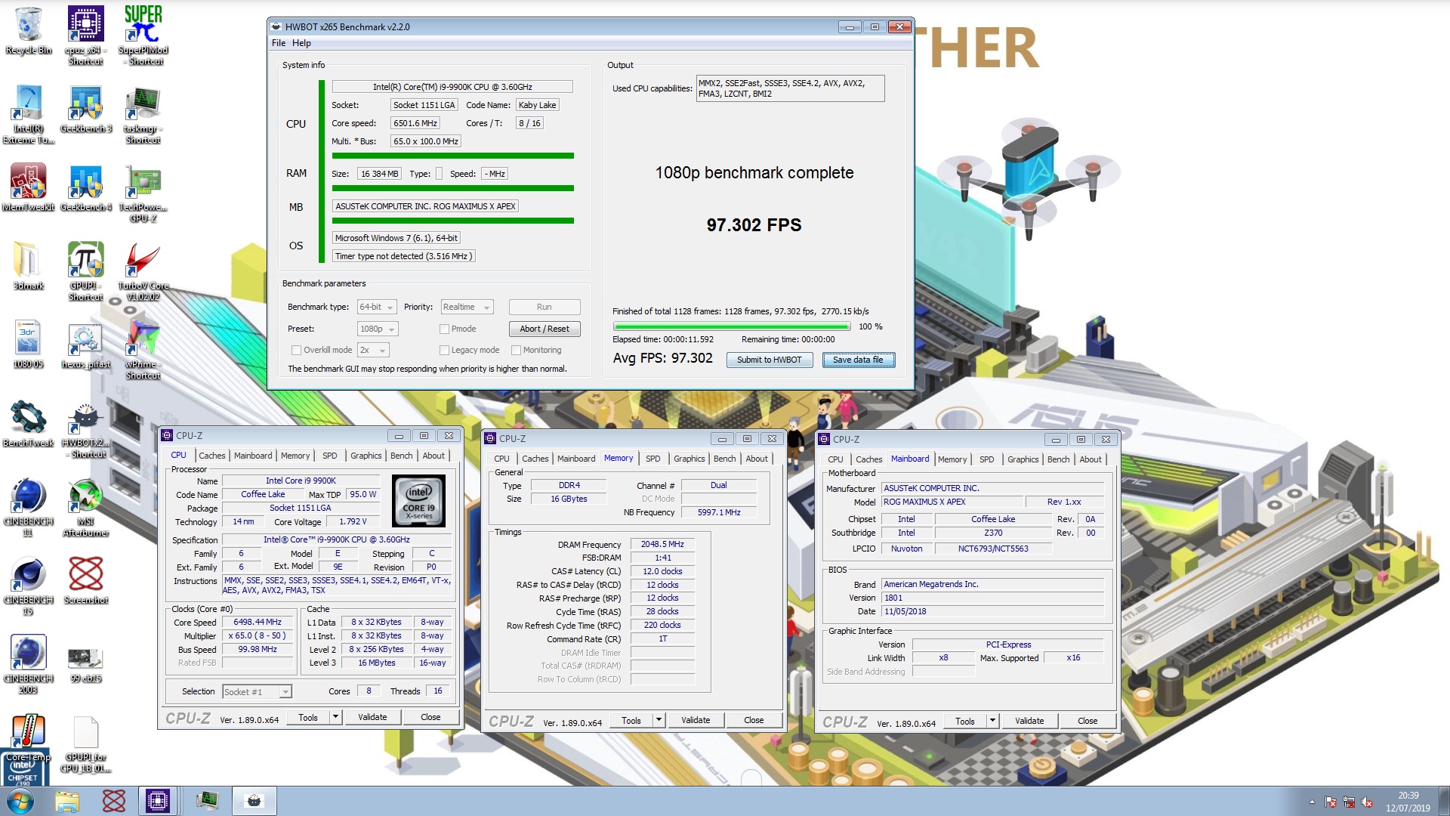Open the Help menu in HWBOT
Image resolution: width=1450 pixels, height=816 pixels.
(x=301, y=43)
